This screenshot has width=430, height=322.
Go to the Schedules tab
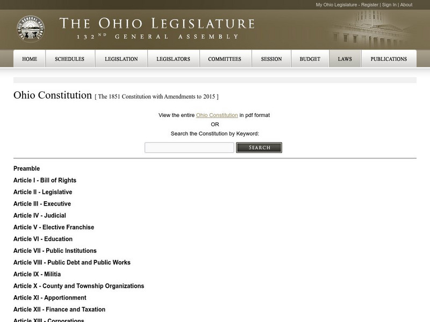70,59
